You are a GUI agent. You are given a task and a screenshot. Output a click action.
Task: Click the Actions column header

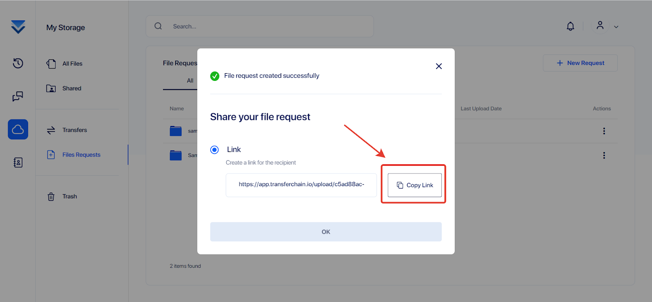[602, 109]
